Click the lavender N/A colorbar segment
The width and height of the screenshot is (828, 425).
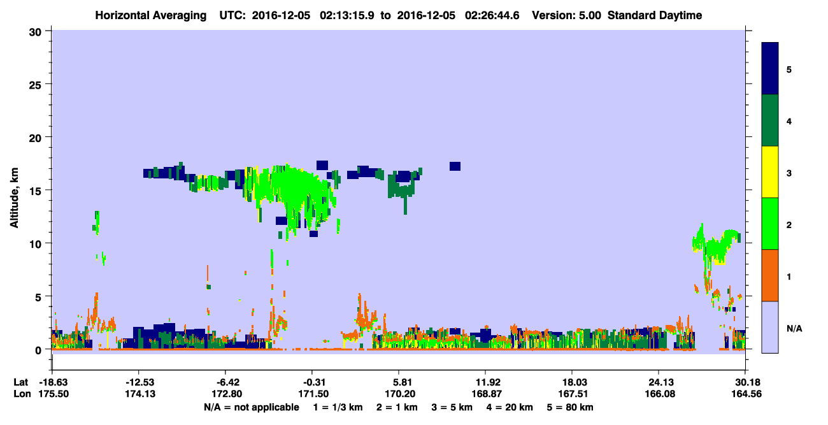(x=771, y=327)
